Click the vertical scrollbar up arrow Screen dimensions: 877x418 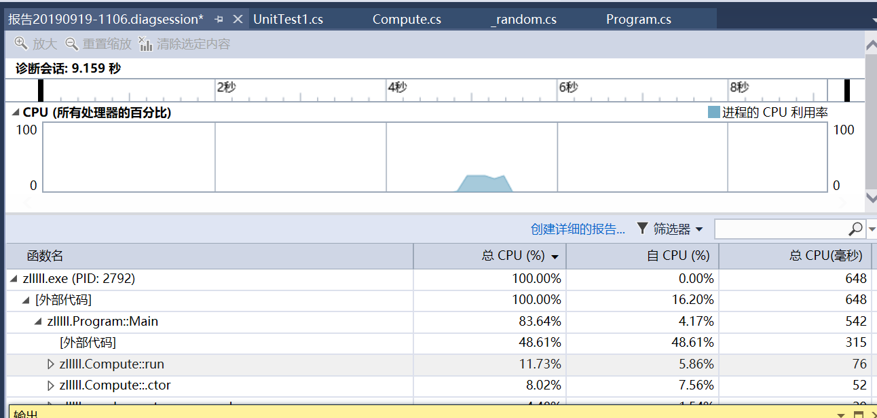click(x=872, y=45)
